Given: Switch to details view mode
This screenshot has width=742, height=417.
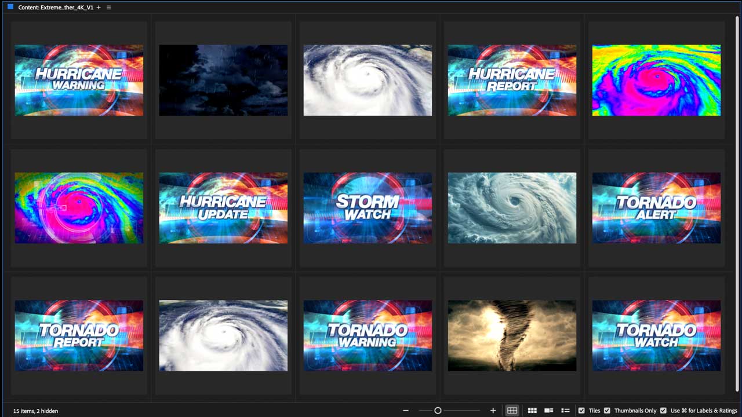Looking at the screenshot, I should click(x=548, y=411).
